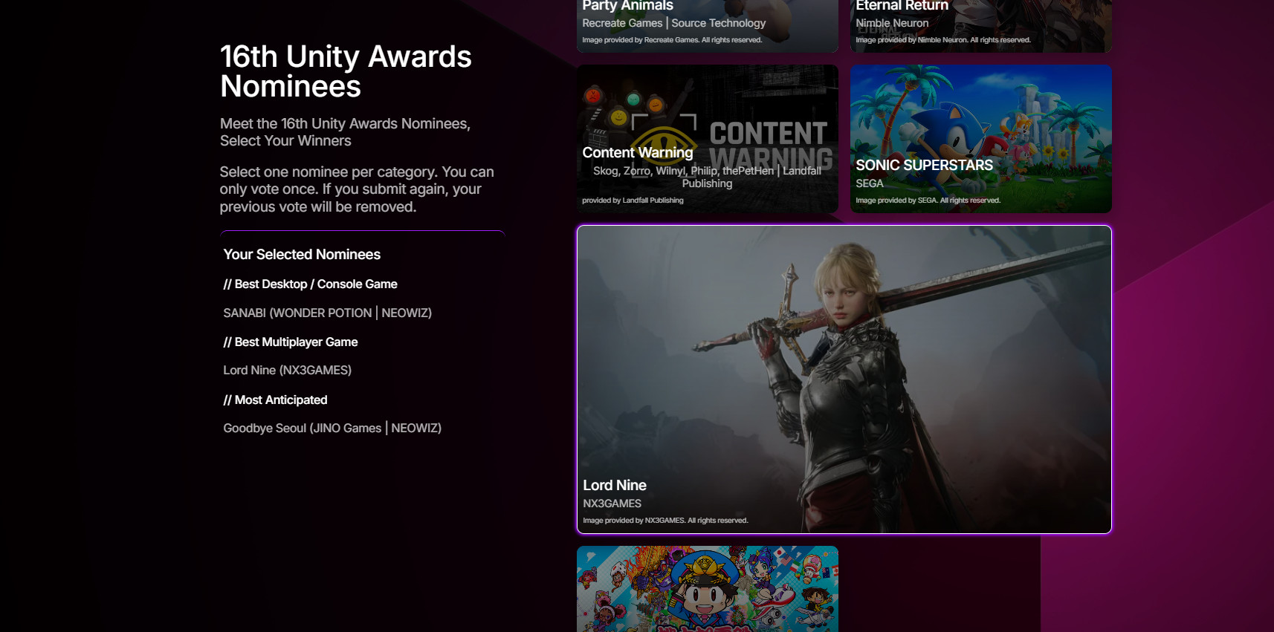Click the Your Selected Nominees heading
This screenshot has width=1274, height=632.
click(x=302, y=255)
